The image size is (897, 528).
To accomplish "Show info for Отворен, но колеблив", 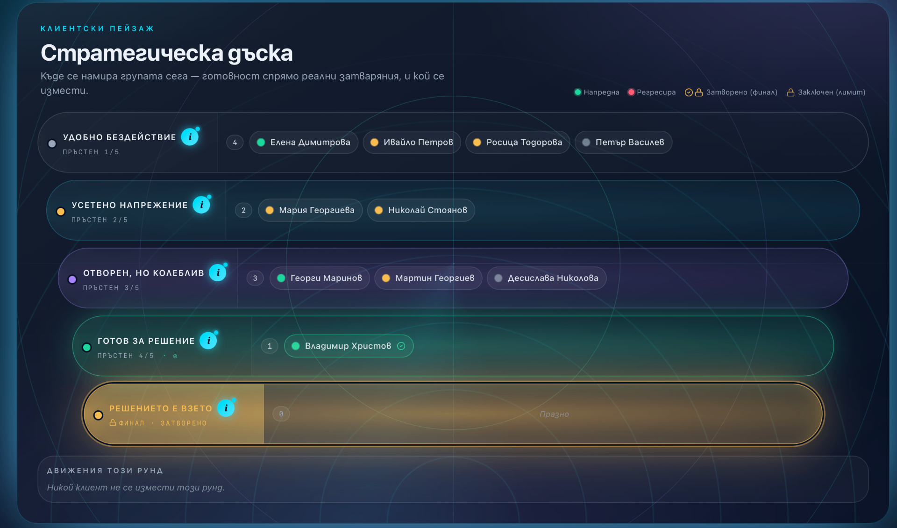I will 218,272.
